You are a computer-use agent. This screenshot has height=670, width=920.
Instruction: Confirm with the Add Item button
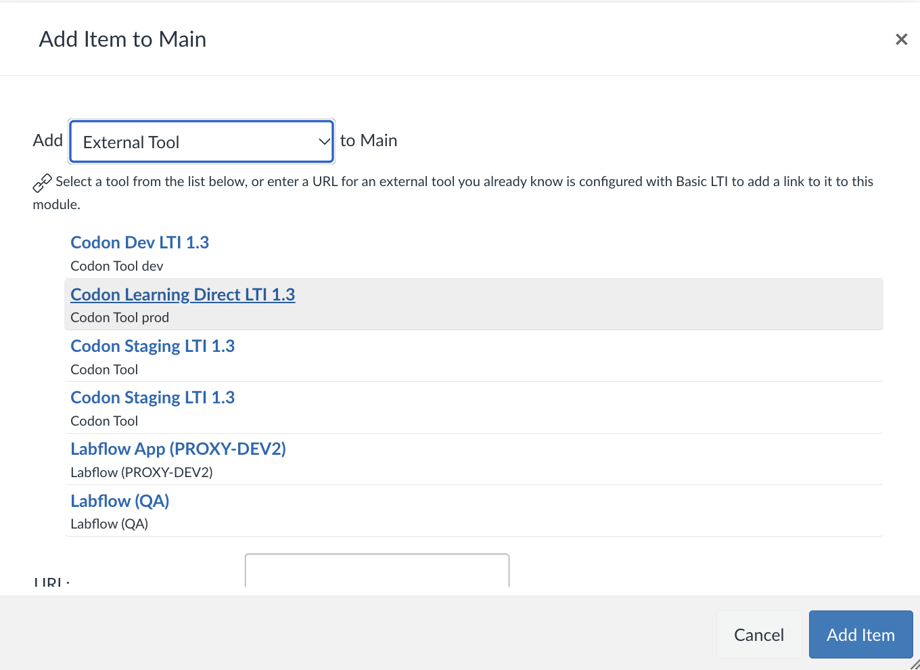coord(860,635)
